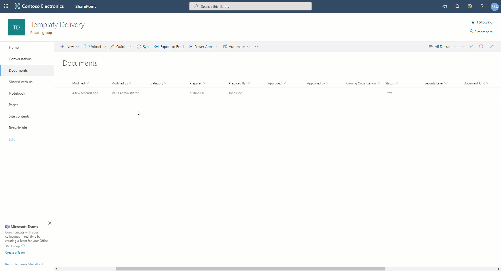
Task: Click the horizontal scrollbar thumb
Action: 250,269
